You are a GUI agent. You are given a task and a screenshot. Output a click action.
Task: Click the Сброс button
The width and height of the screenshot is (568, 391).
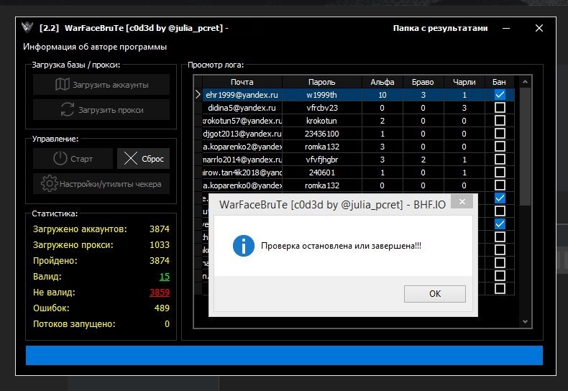point(143,158)
